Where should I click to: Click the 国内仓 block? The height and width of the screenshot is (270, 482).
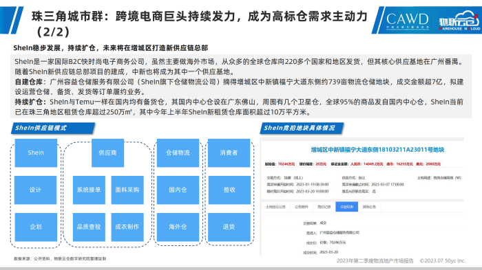pos(178,190)
